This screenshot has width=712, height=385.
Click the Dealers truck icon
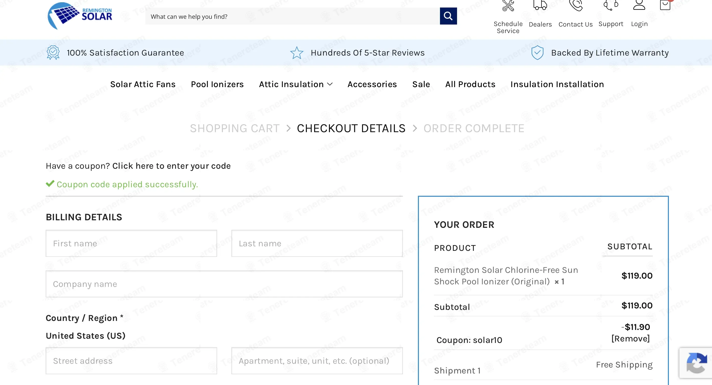[540, 5]
